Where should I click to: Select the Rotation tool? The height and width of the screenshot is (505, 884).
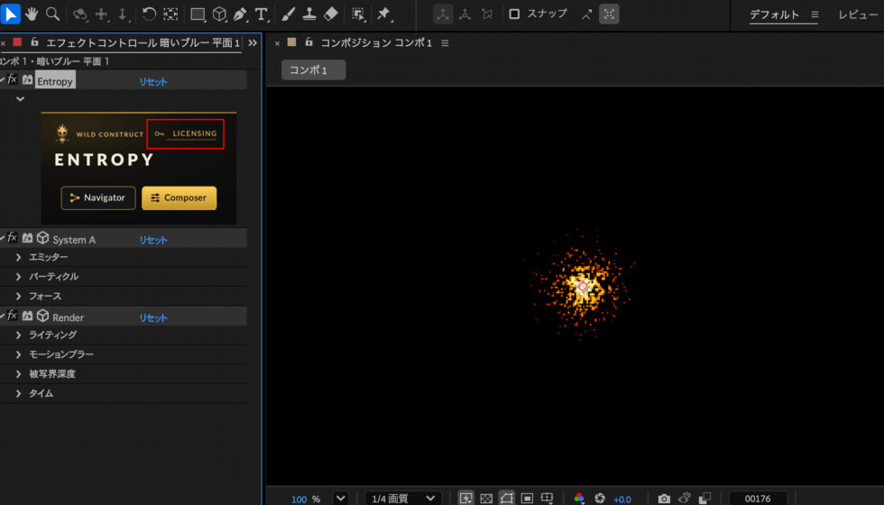[x=149, y=14]
